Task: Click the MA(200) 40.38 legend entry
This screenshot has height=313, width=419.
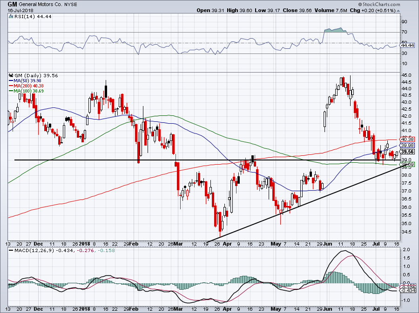Action: [28, 86]
